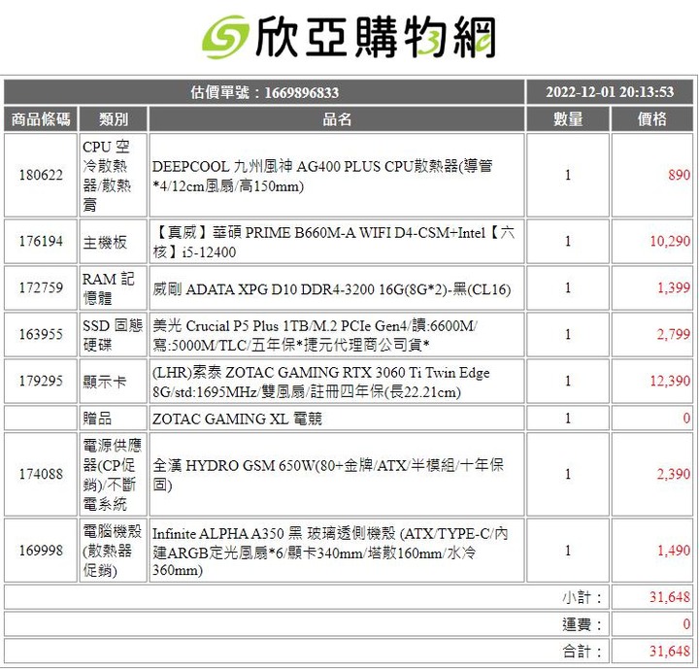Click the price 1,399
This screenshot has height=670, width=699.
click(x=674, y=287)
